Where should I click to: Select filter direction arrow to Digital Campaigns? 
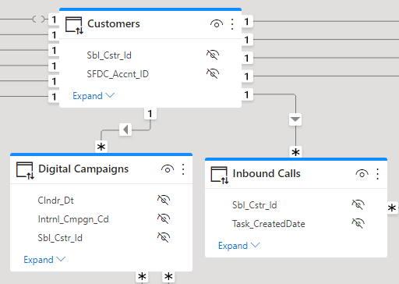point(125,130)
